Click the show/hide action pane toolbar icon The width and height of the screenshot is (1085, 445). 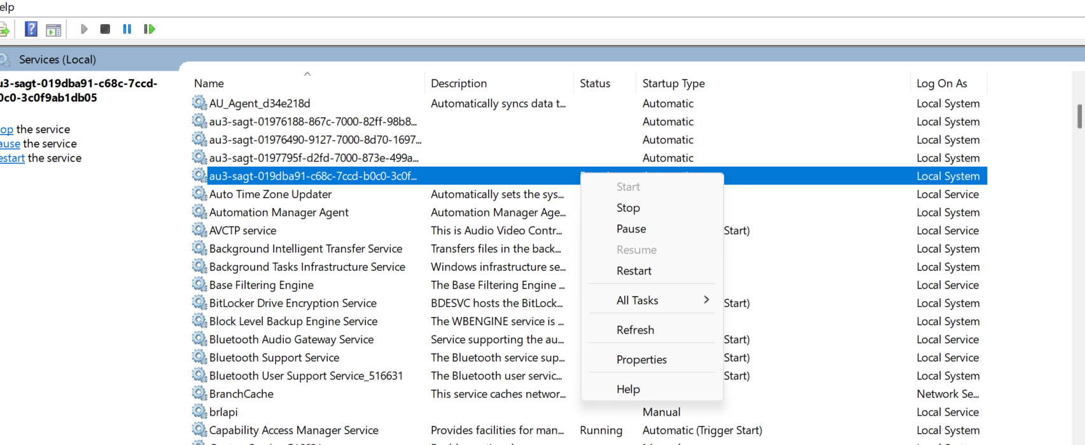pyautogui.click(x=54, y=29)
